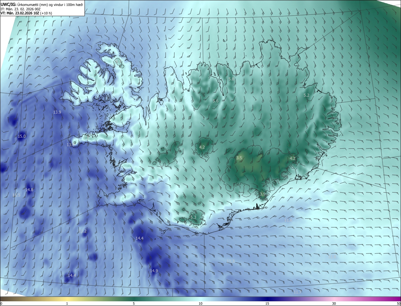This screenshot has height=306, width=401.
Task: Click the colorbar tick labeled 1
Action: [67, 303]
